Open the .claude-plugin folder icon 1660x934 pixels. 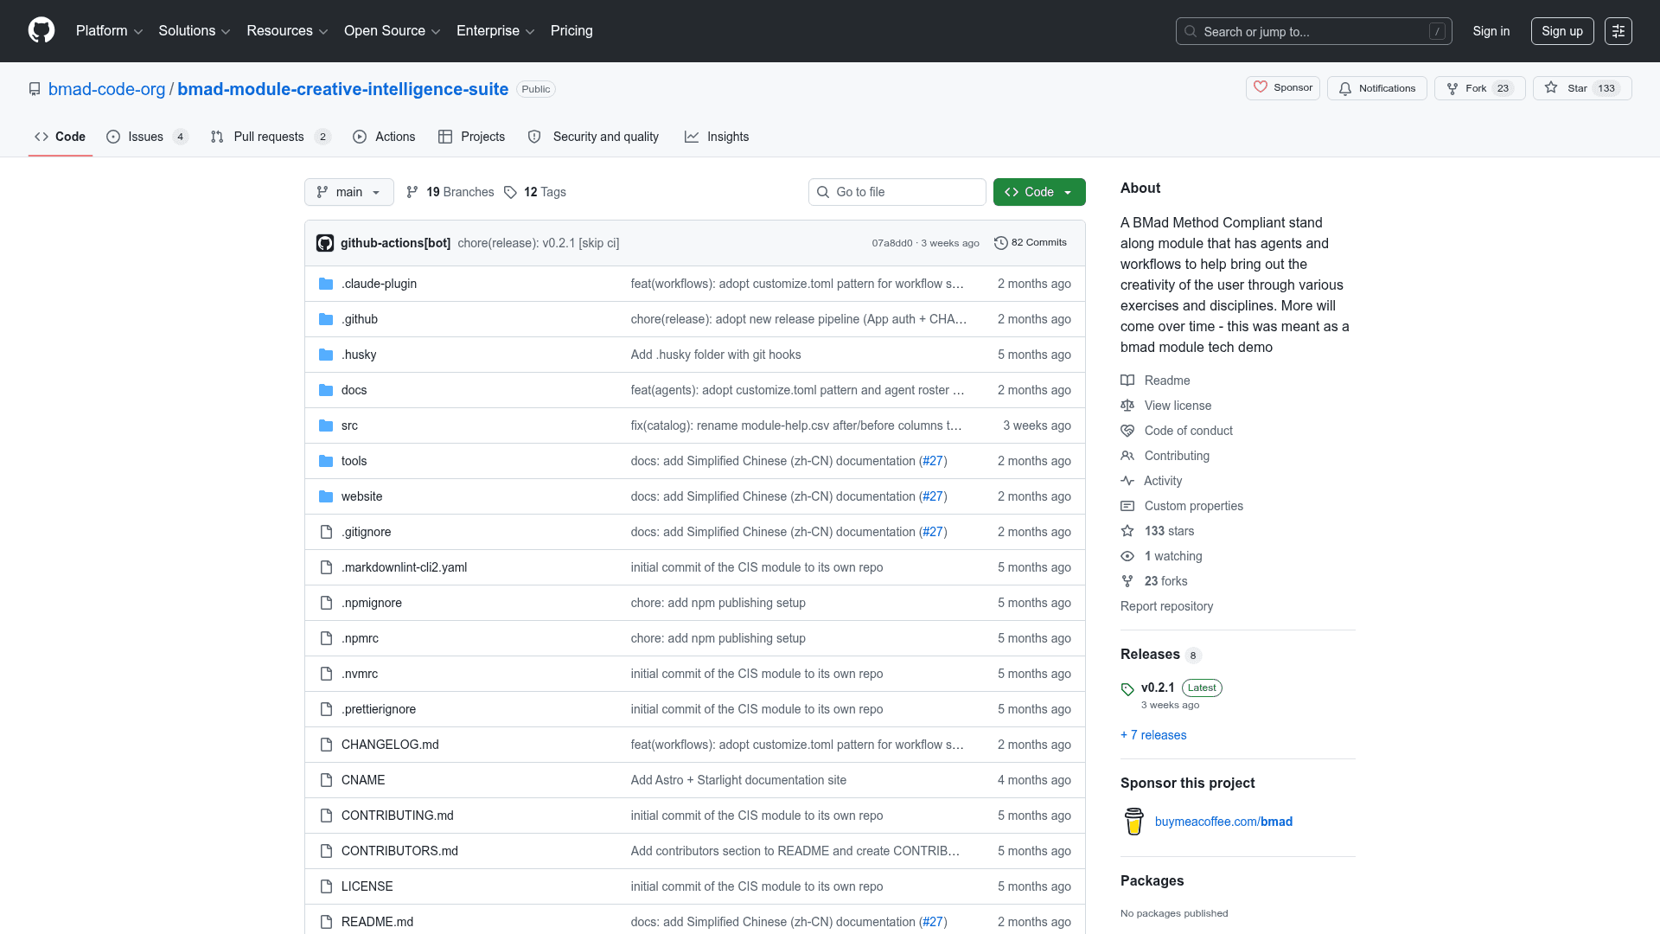(326, 284)
